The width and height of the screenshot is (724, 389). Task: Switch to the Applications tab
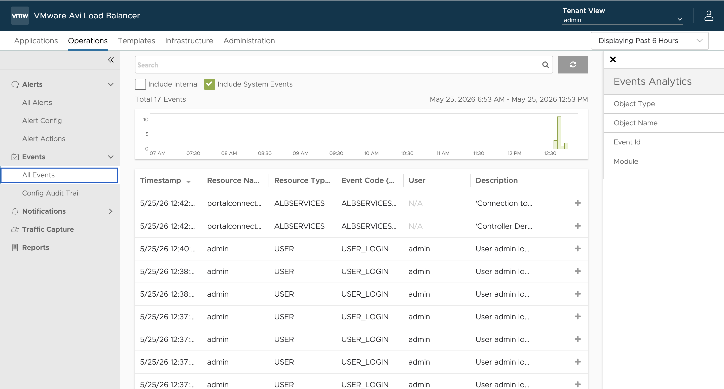click(x=36, y=41)
